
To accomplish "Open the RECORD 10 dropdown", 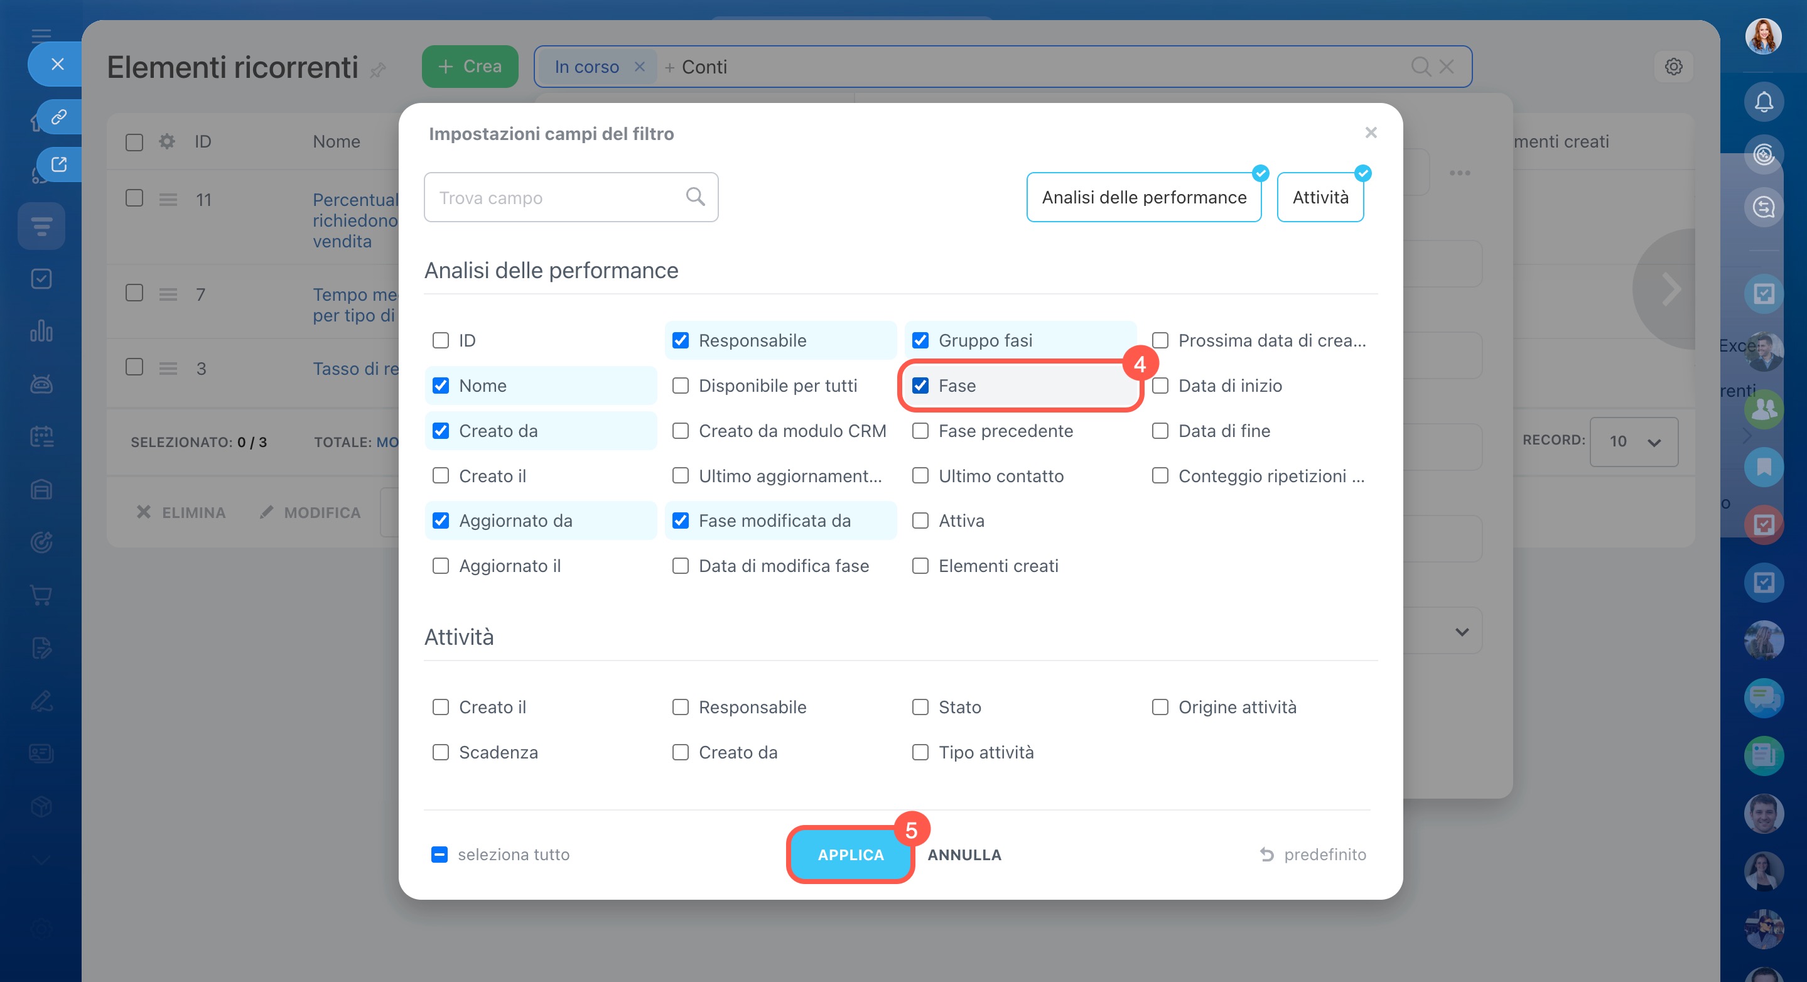I will point(1633,441).
